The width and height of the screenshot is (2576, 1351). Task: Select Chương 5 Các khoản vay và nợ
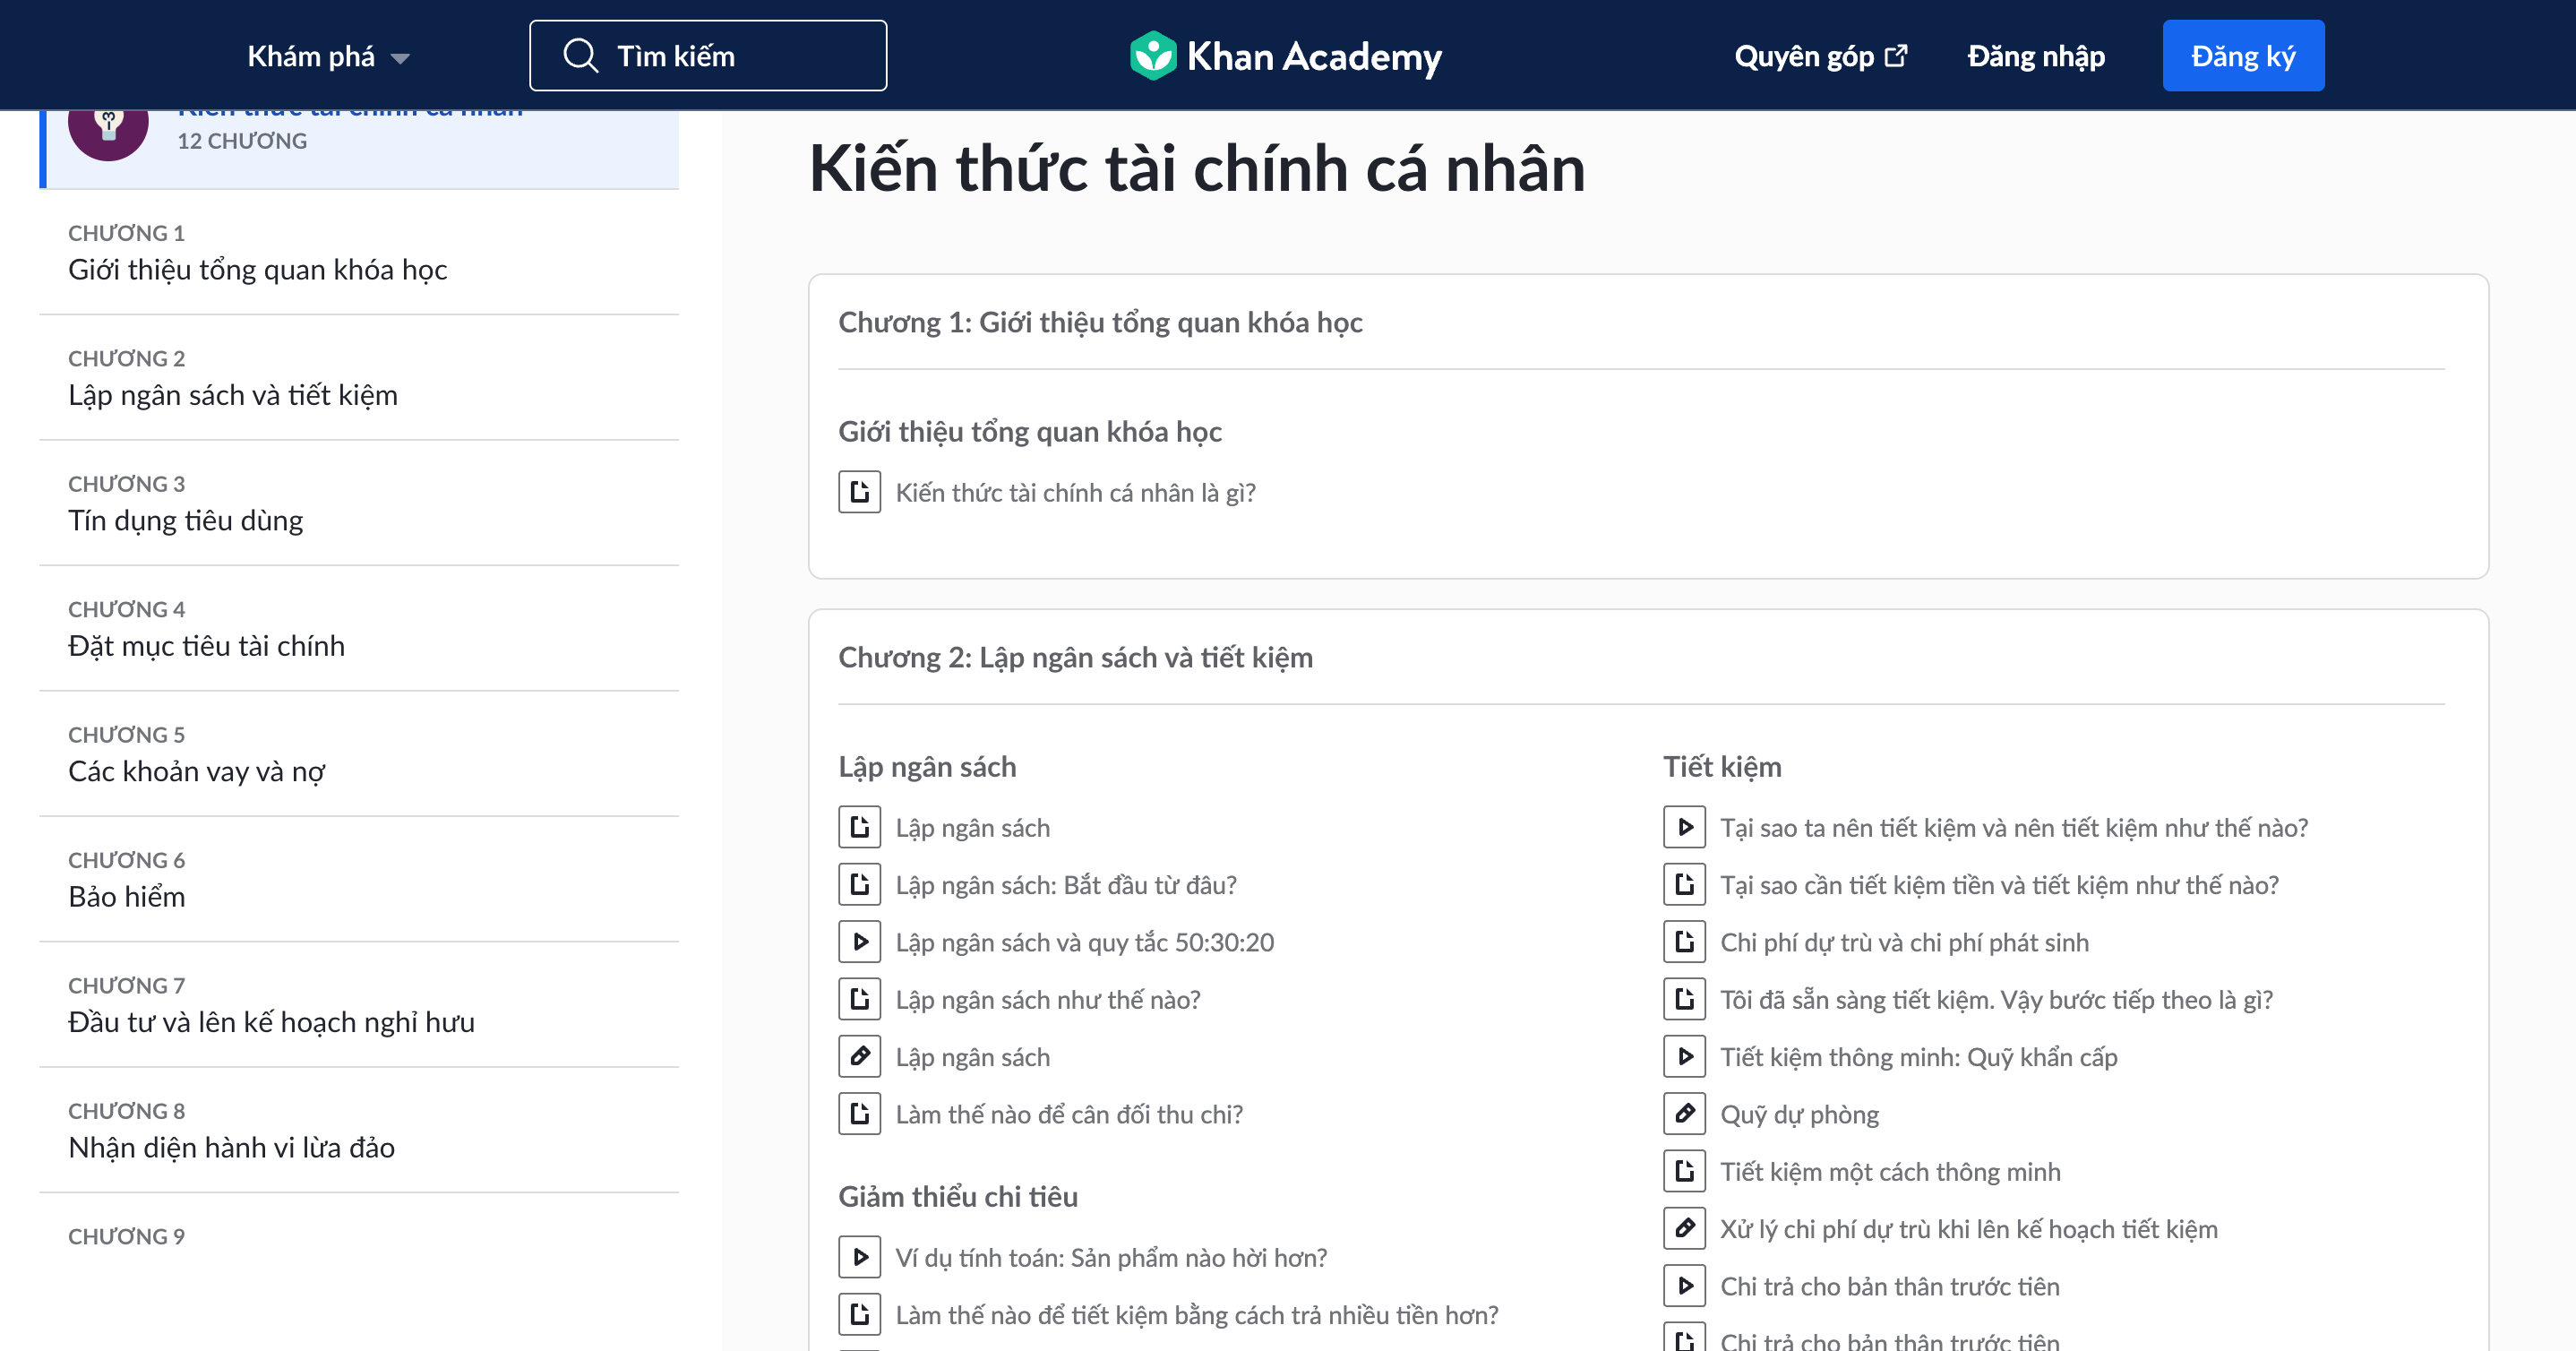(x=359, y=754)
